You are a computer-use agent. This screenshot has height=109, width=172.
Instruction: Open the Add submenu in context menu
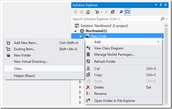123,42
